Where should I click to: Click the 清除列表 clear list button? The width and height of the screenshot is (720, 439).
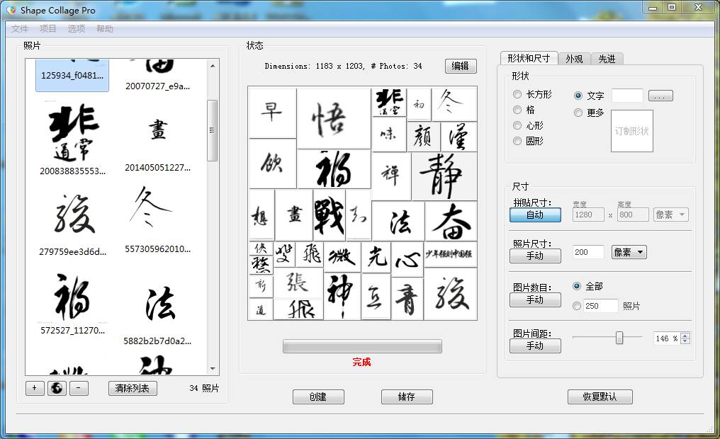pos(133,388)
